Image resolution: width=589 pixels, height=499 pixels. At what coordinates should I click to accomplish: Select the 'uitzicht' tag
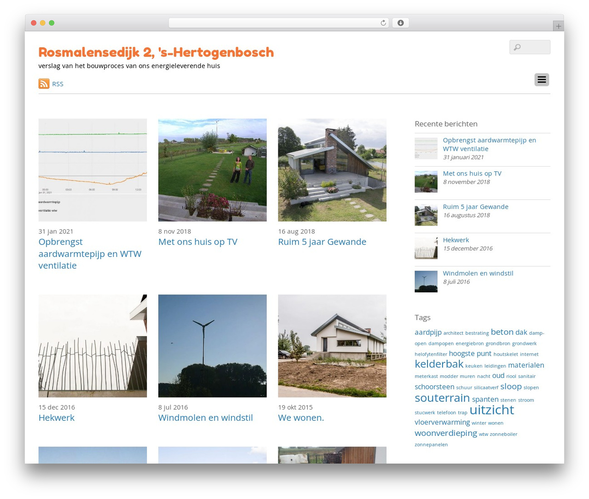click(491, 409)
